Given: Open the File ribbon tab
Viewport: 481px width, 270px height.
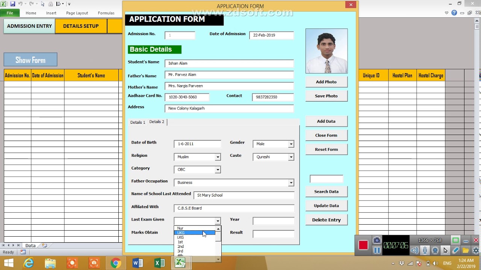Looking at the screenshot, I should coord(10,13).
